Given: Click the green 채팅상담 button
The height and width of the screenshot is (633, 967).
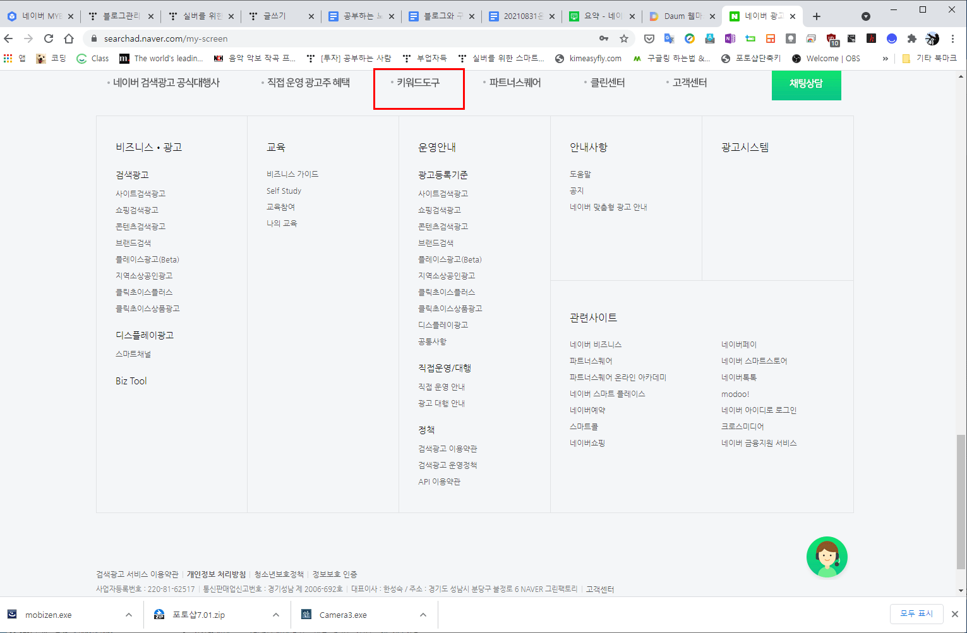Looking at the screenshot, I should click(x=807, y=84).
